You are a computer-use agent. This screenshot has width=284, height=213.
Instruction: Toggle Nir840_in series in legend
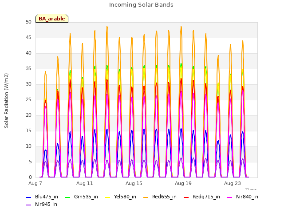pyautogui.click(x=243, y=197)
